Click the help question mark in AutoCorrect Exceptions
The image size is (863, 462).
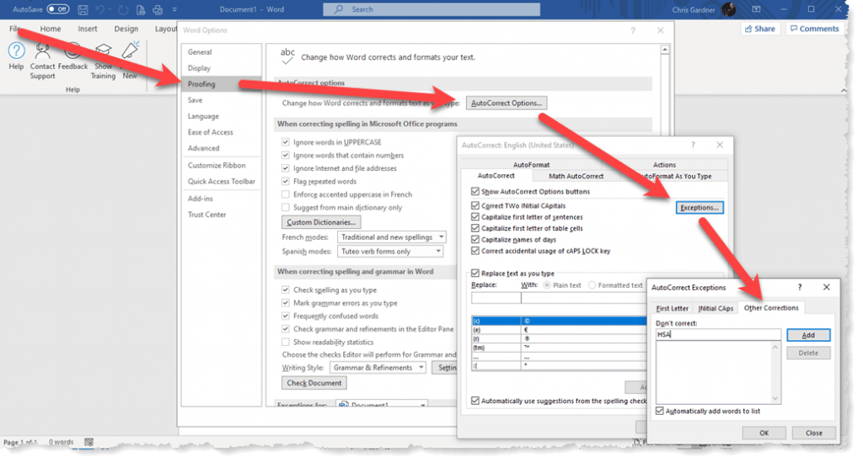click(799, 288)
